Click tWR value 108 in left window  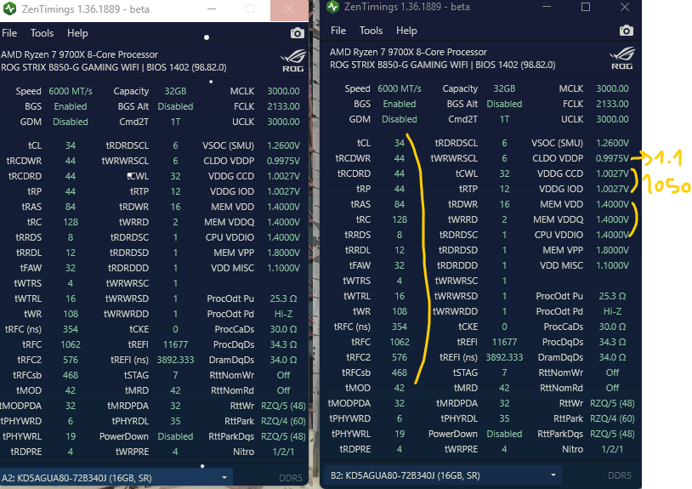71,314
